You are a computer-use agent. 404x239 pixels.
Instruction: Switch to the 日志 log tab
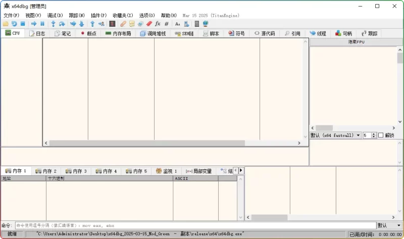(x=37, y=33)
